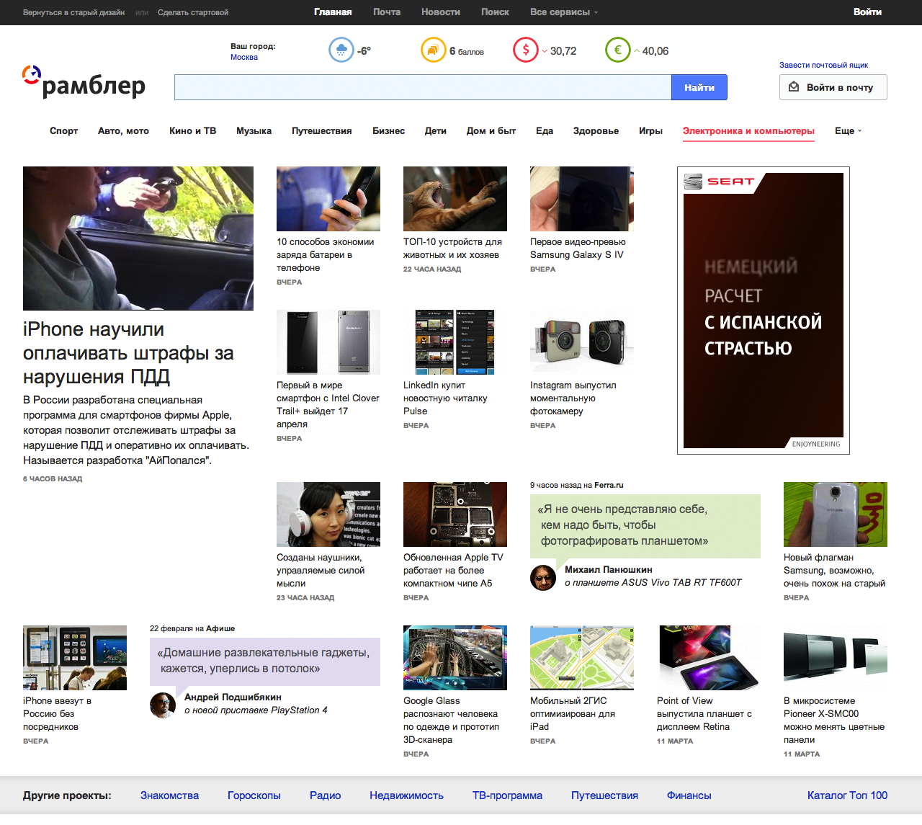
Task: Select the Здоровье category
Action: [596, 130]
